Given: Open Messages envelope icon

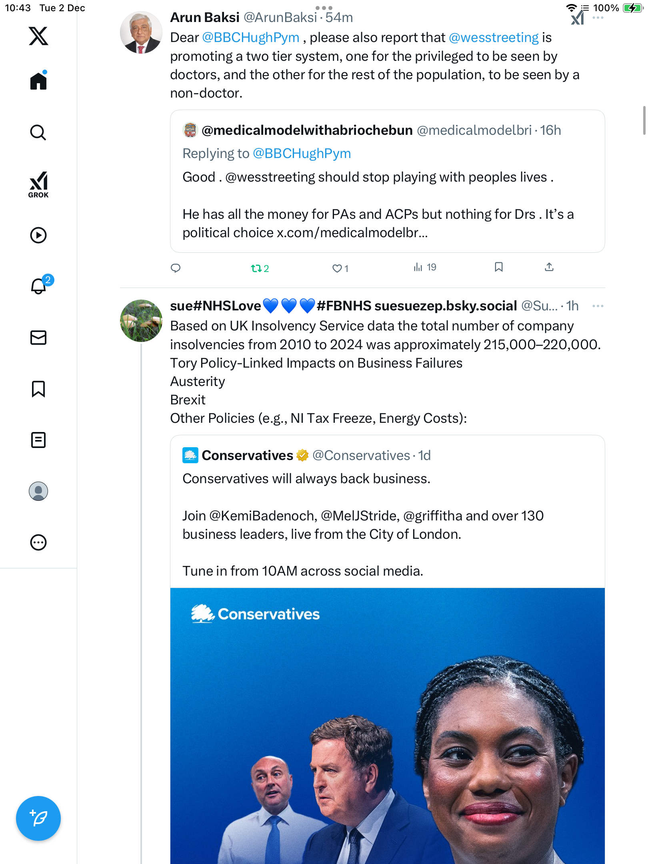Looking at the screenshot, I should click(38, 338).
